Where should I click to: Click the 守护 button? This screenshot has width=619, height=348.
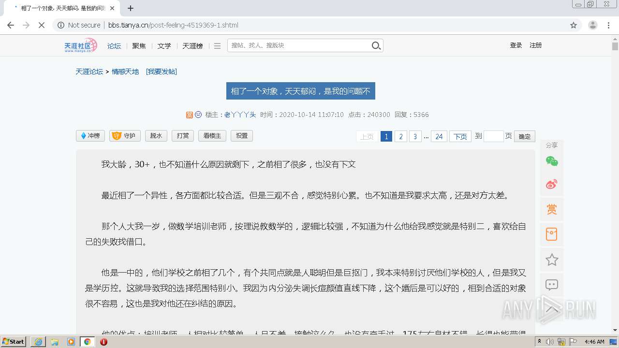coord(125,136)
